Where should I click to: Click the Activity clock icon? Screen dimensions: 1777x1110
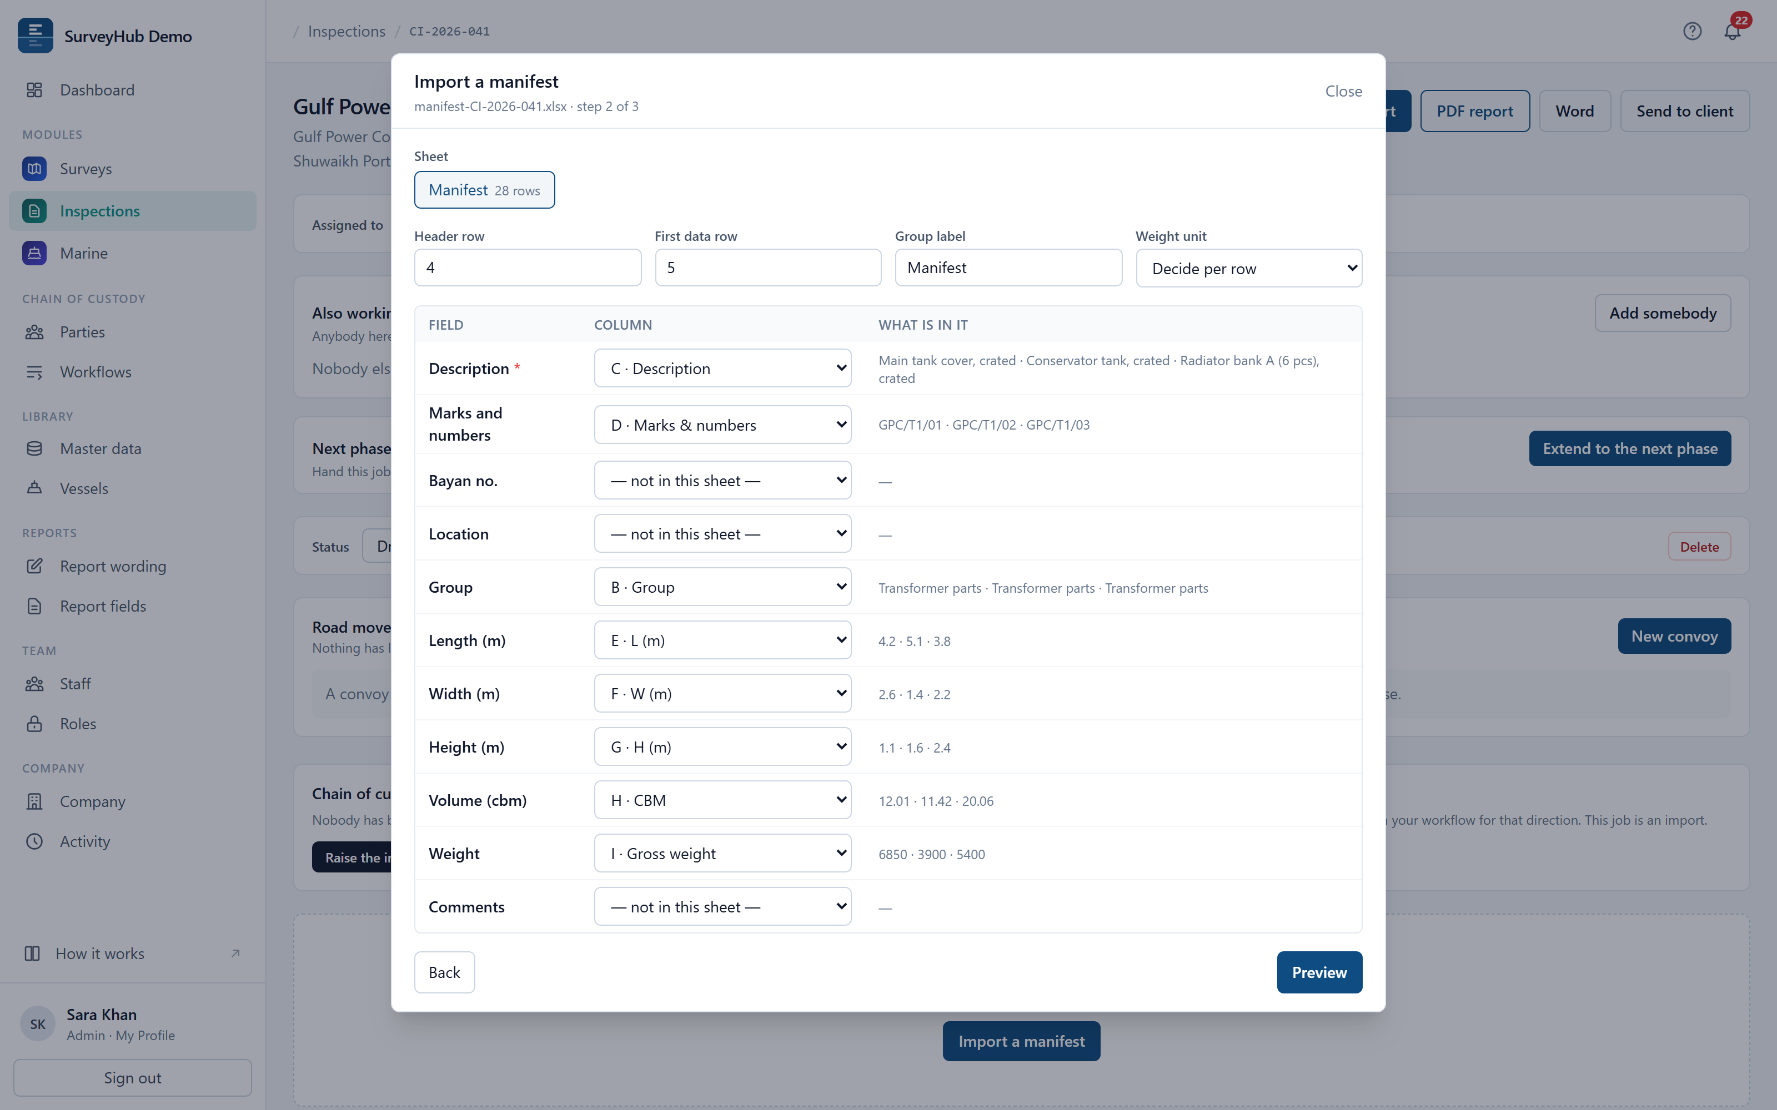tap(34, 841)
